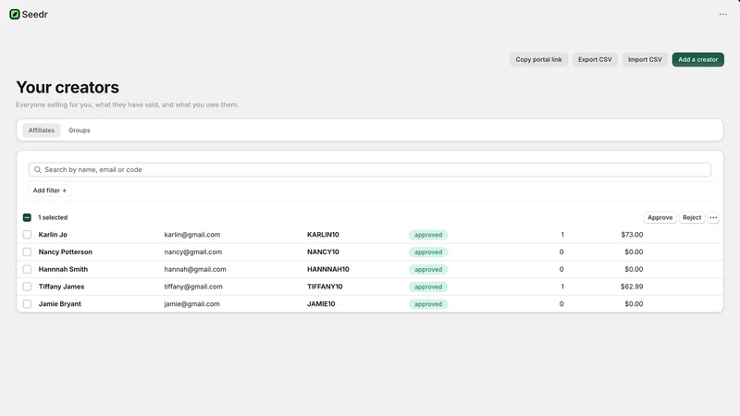Click email nancy@gmail.com
The height and width of the screenshot is (416, 740).
click(193, 251)
